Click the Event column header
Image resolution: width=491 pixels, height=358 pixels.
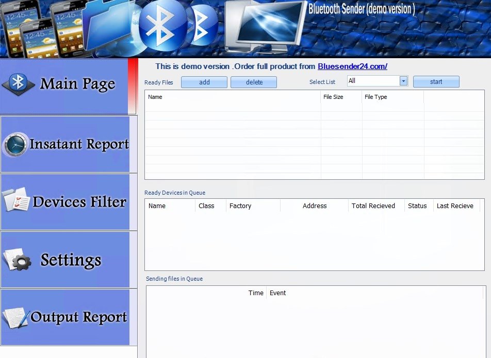(x=375, y=293)
